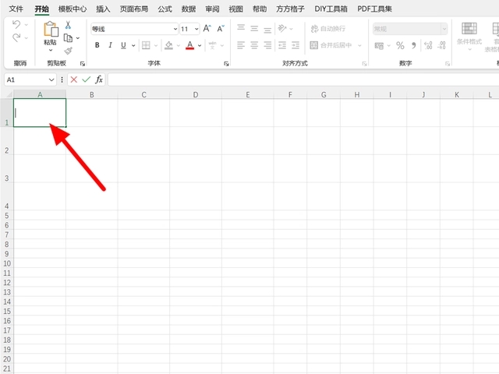This screenshot has width=499, height=374.
Task: Select column D header
Action: click(196, 95)
